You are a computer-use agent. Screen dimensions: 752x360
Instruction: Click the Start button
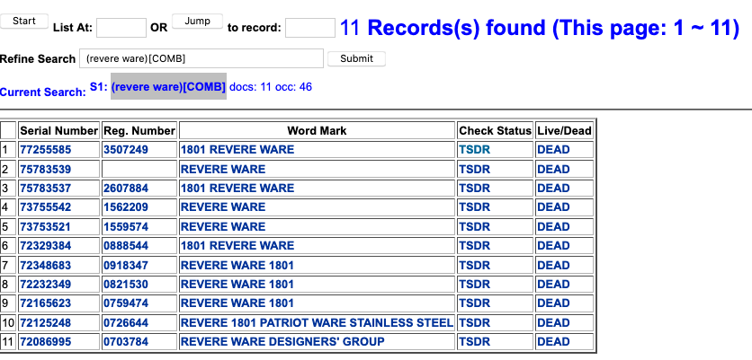(24, 21)
